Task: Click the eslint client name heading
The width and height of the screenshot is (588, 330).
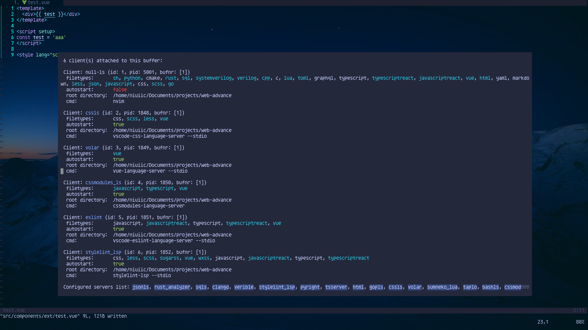Action: 93,217
